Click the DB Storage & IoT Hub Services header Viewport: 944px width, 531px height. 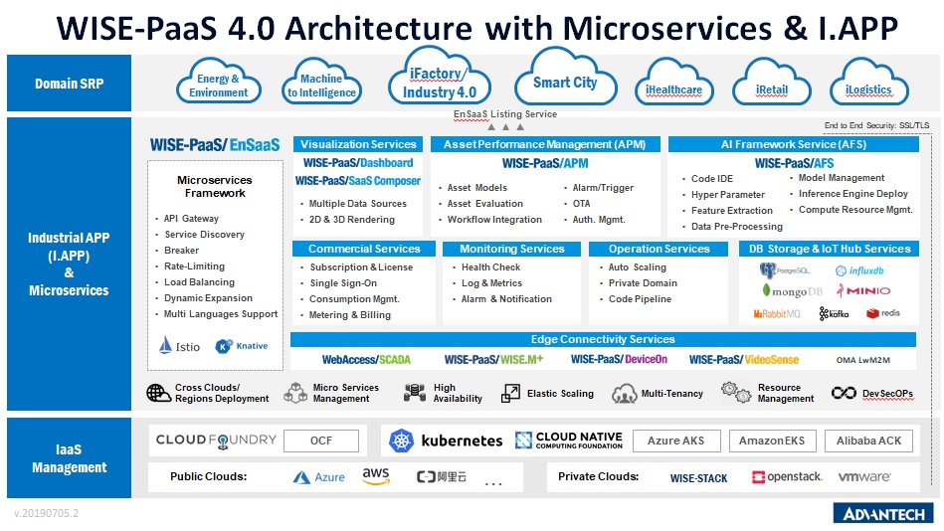pos(829,249)
